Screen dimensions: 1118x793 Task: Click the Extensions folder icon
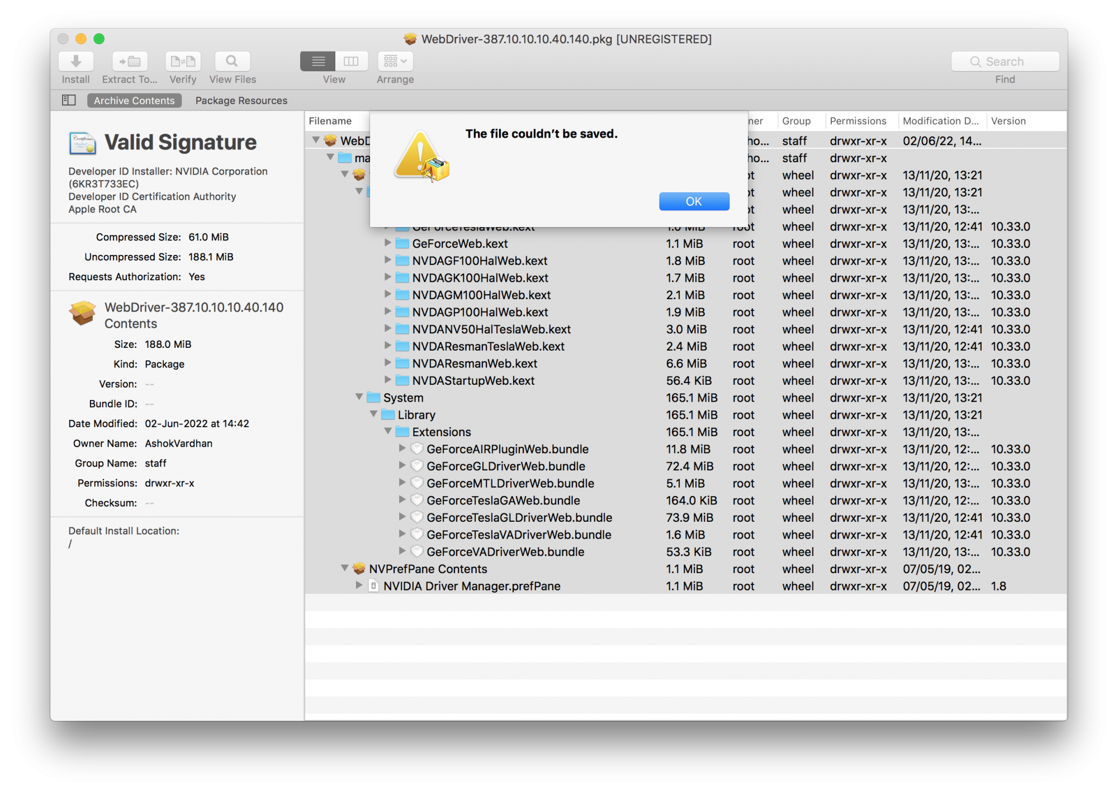point(402,432)
